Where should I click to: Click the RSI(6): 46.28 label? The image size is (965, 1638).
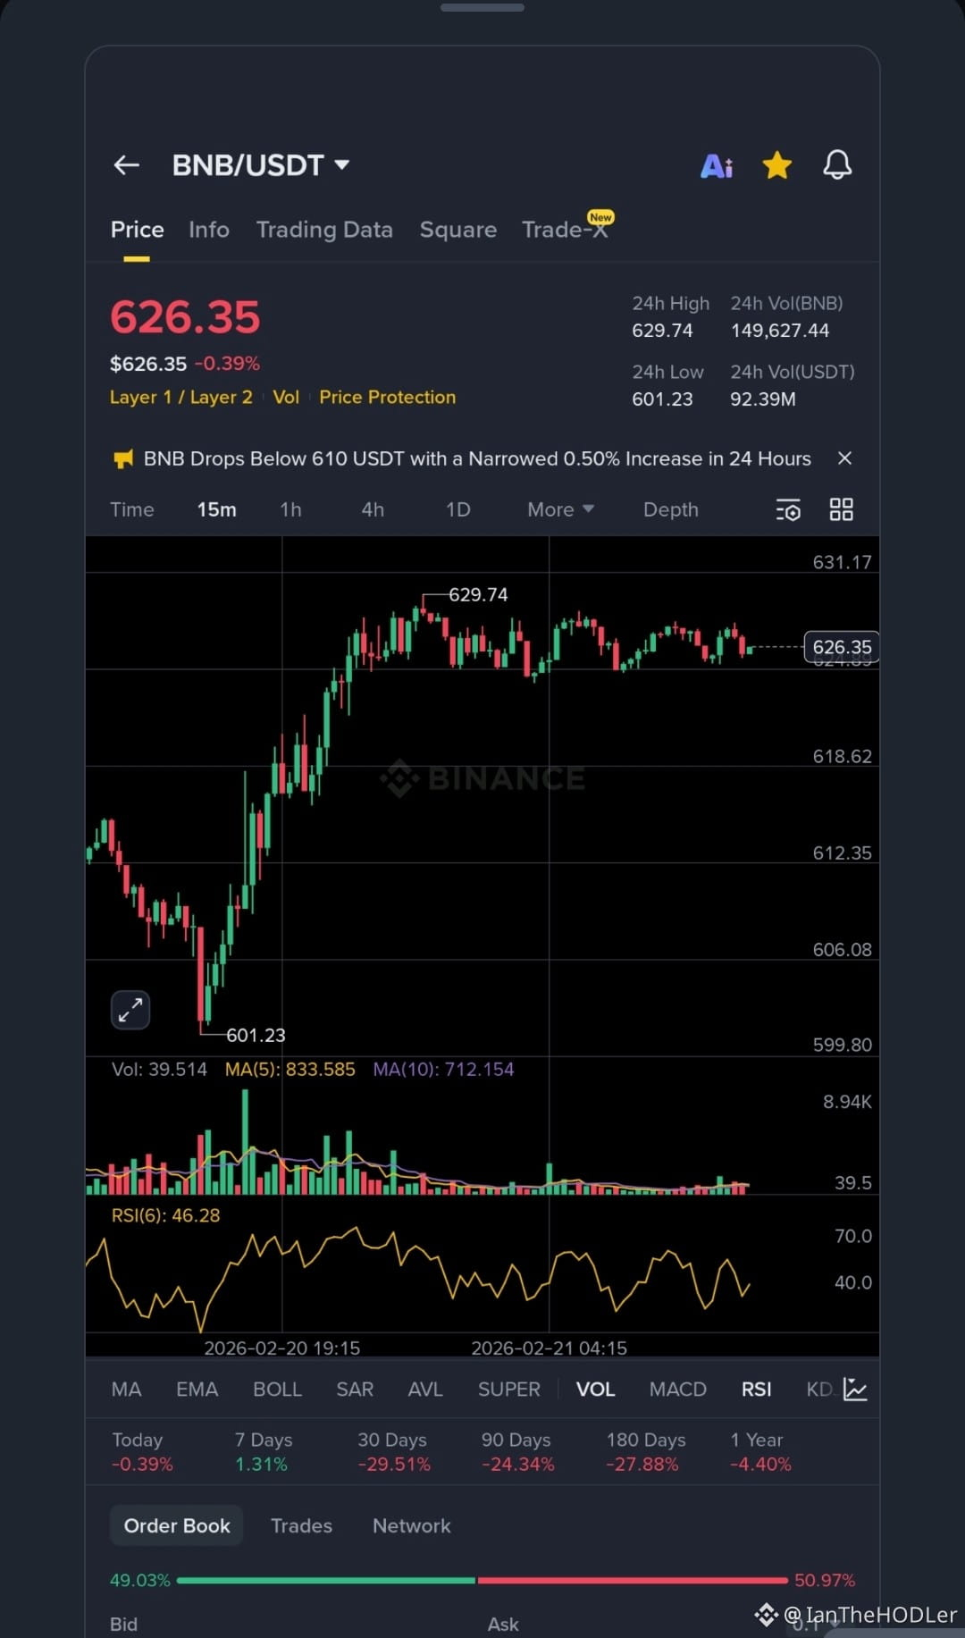165,1215
